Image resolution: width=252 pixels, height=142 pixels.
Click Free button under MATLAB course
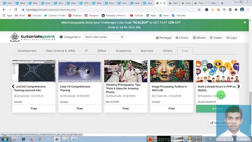(172, 108)
